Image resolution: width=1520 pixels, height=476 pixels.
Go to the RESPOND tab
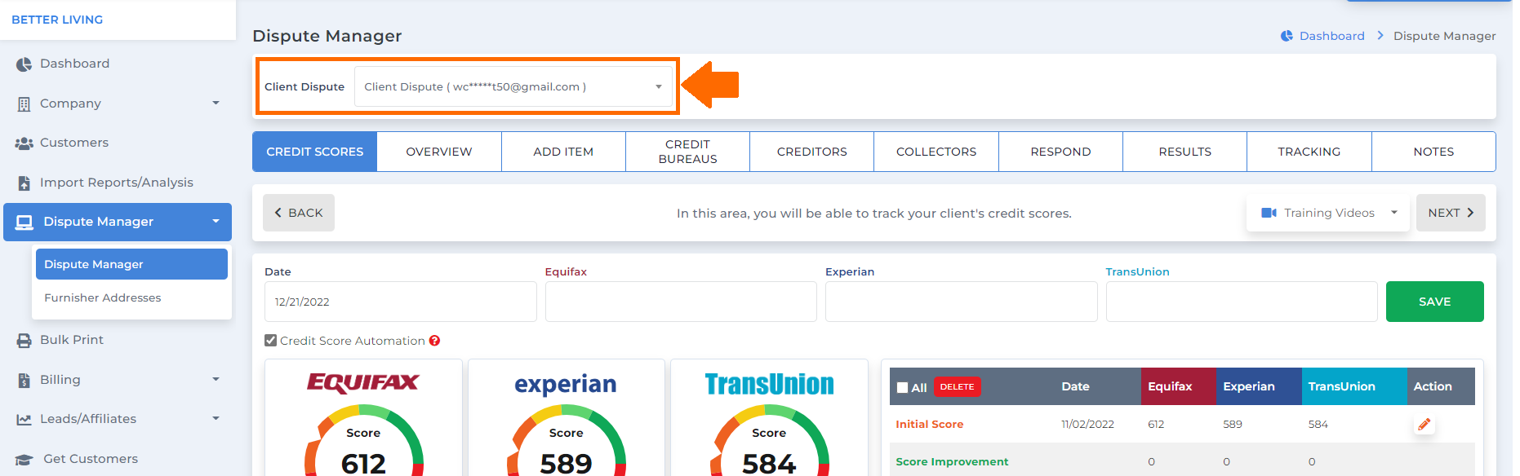click(x=1060, y=152)
